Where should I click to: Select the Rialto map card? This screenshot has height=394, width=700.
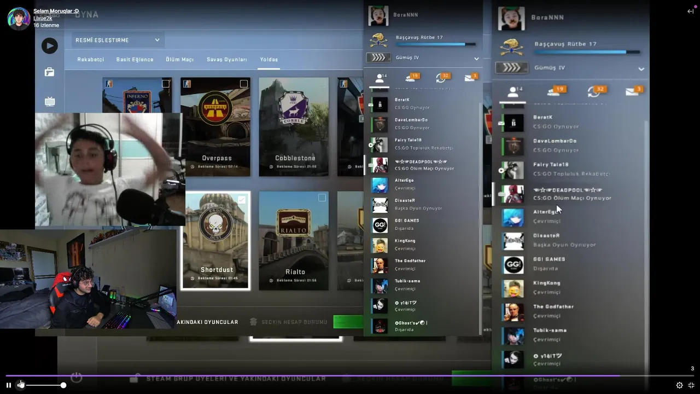[x=294, y=241]
